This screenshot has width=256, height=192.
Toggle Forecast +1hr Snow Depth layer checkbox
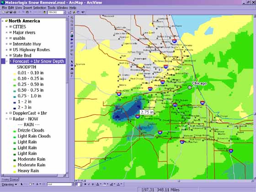(x=11, y=61)
